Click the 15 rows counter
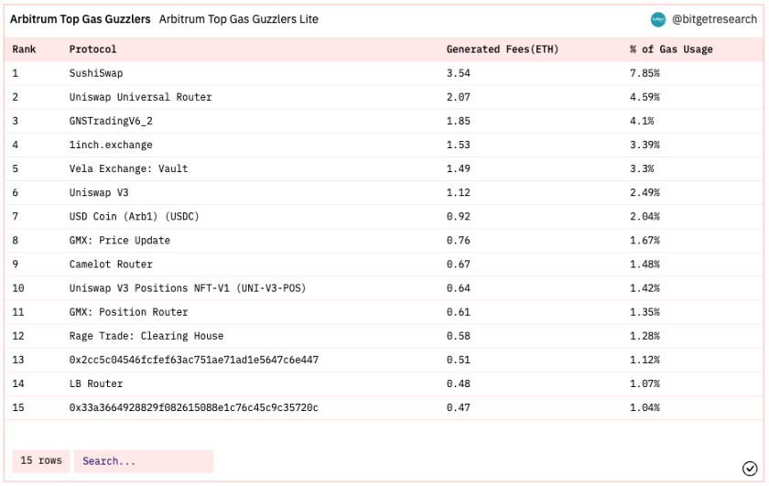The height and width of the screenshot is (486, 769). point(41,461)
